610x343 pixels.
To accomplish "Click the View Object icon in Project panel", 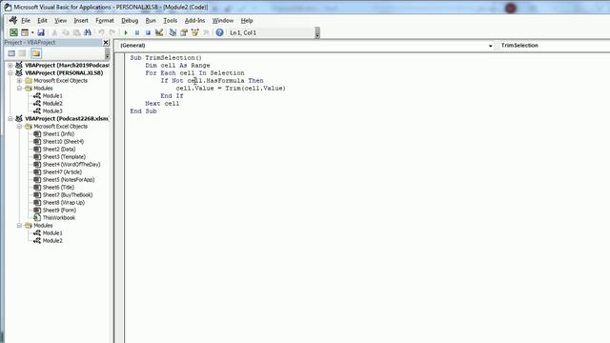I will click(x=23, y=53).
